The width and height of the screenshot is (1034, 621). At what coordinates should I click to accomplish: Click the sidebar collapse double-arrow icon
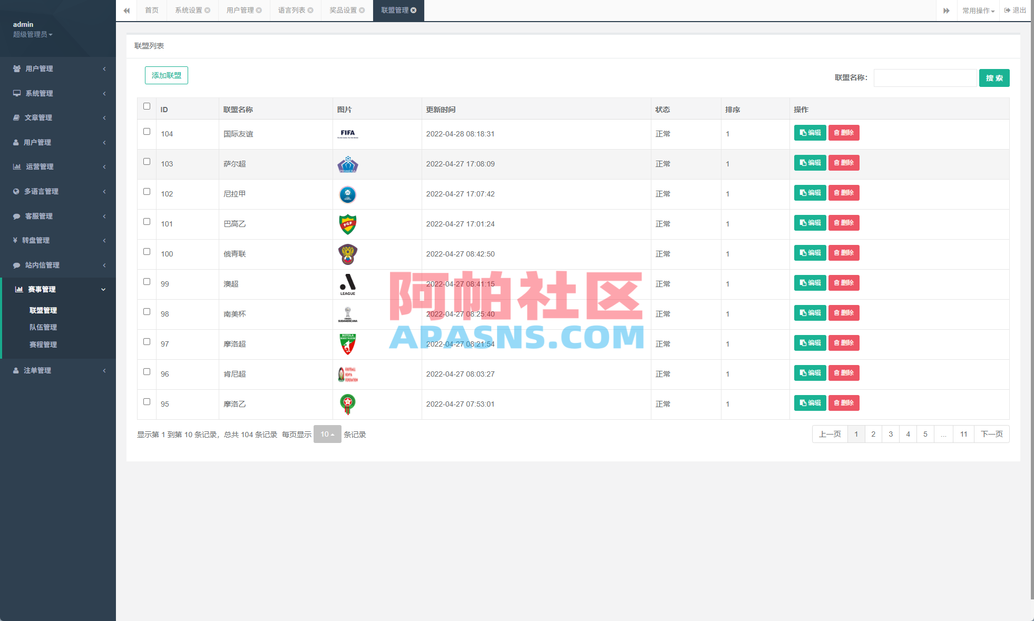coord(126,11)
